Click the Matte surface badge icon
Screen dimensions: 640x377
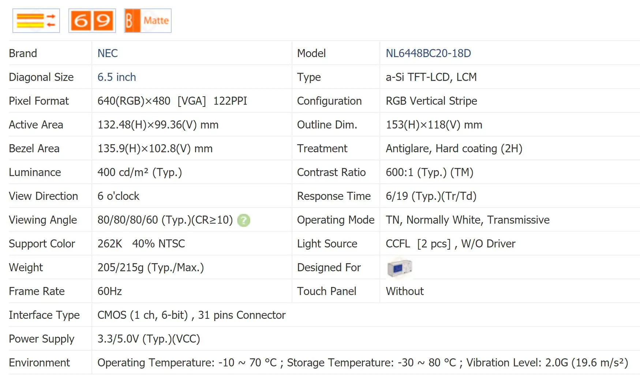click(x=148, y=21)
